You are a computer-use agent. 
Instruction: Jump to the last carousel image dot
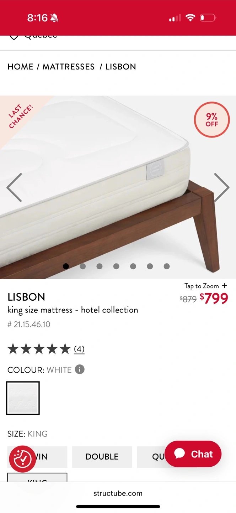point(167,266)
